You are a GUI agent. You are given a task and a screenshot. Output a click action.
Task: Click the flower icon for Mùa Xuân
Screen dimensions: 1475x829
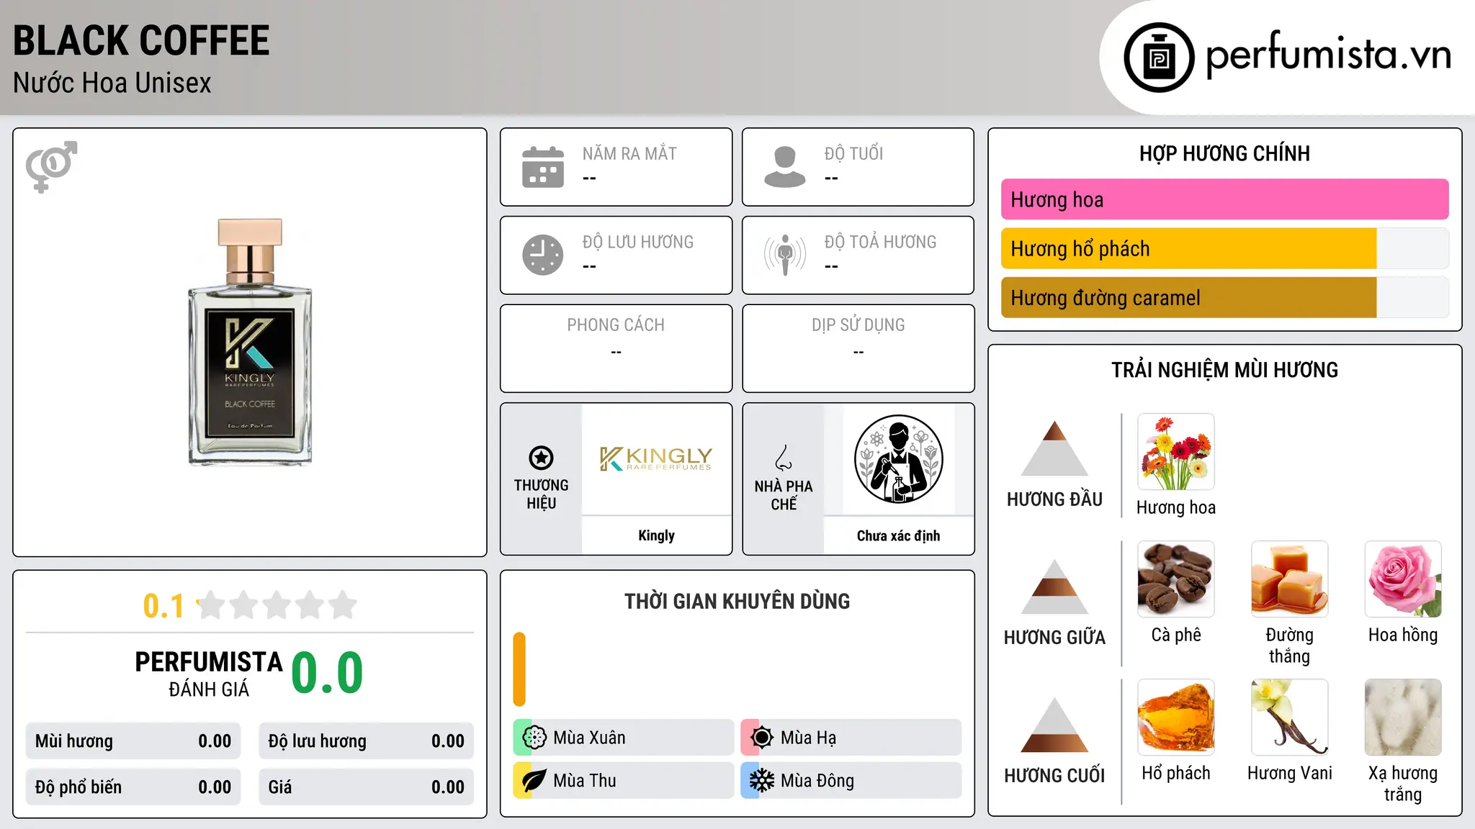[534, 738]
